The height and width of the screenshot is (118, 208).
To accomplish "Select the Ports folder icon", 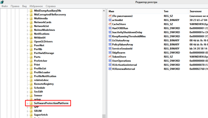I will 31,57.
